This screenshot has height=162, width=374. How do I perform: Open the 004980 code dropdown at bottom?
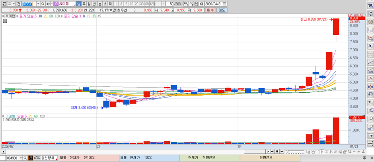pyautogui.click(x=21, y=158)
